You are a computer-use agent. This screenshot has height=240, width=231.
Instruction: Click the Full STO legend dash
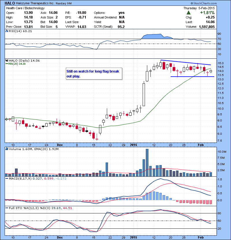click(x=7, y=208)
